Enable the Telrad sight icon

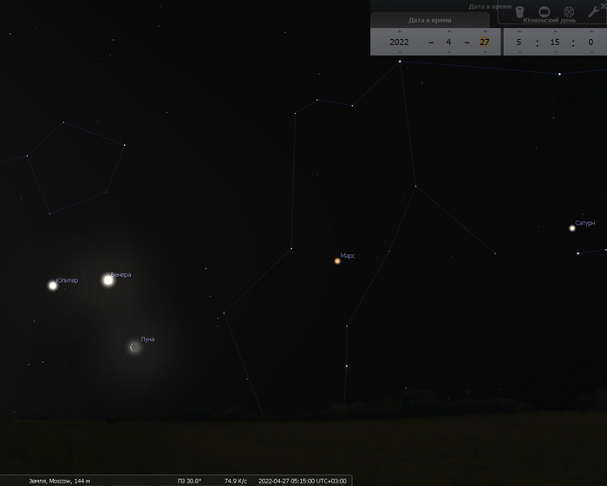[x=569, y=11]
